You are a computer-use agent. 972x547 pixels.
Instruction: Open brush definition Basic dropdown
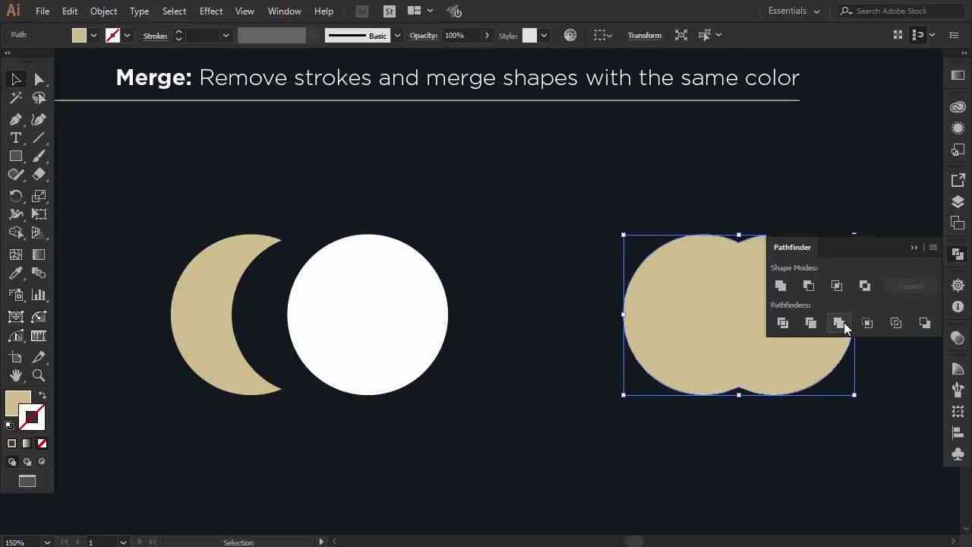point(397,36)
